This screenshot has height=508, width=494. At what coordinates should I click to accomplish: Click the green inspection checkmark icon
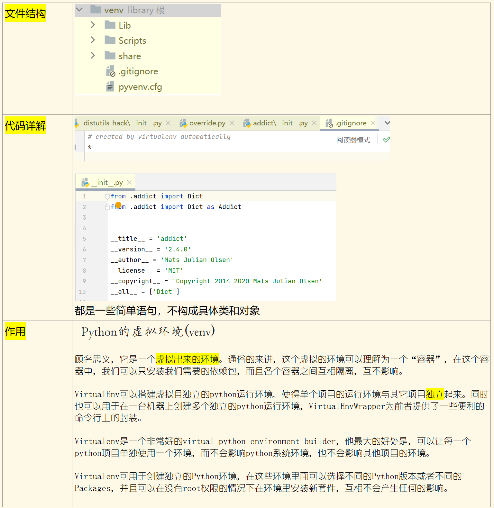pos(386,140)
